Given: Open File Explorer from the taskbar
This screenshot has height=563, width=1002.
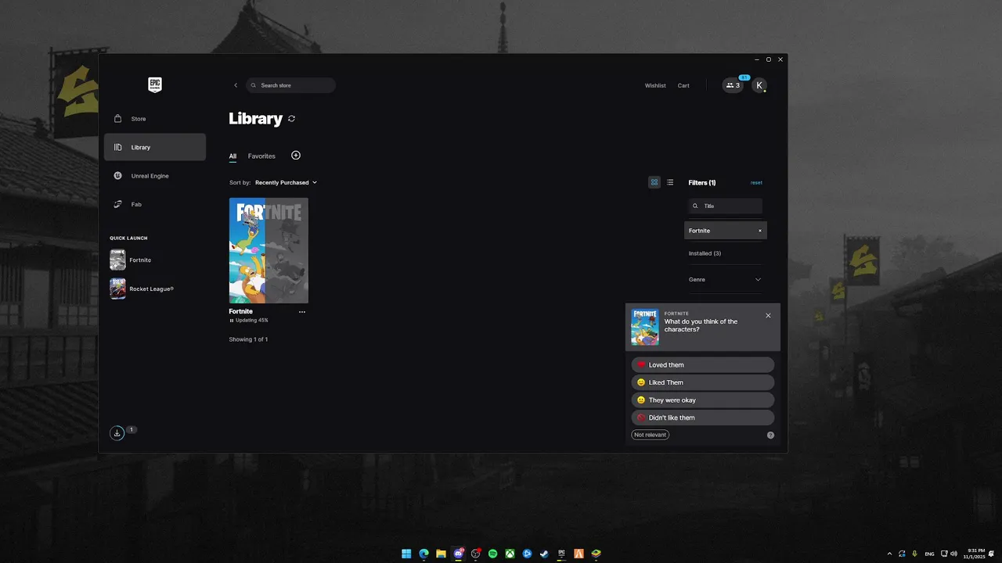Looking at the screenshot, I should click(441, 554).
